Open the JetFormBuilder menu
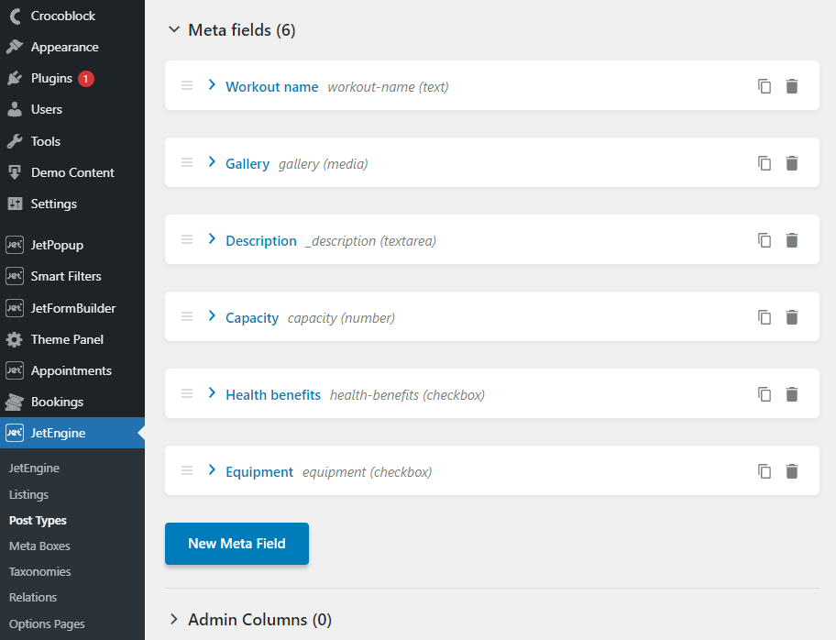Viewport: 836px width, 640px height. (72, 308)
